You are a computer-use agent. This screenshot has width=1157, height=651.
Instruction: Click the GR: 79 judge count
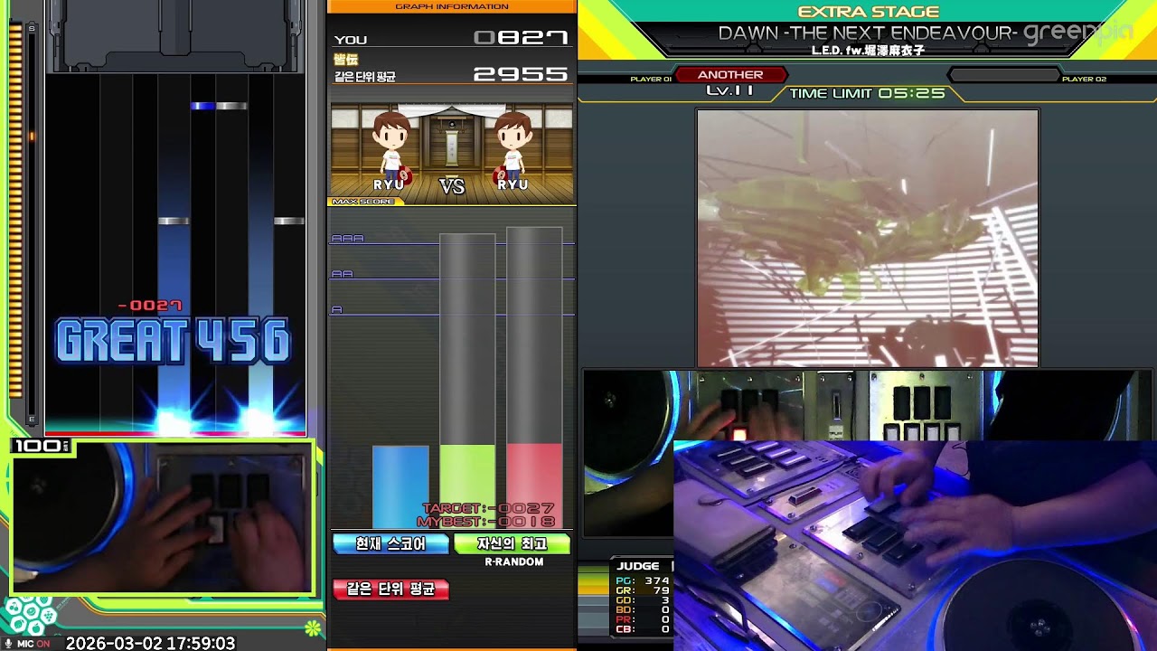pyautogui.click(x=643, y=590)
